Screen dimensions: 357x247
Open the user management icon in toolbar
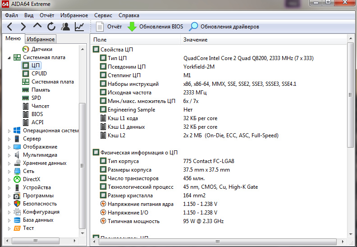click(65, 27)
